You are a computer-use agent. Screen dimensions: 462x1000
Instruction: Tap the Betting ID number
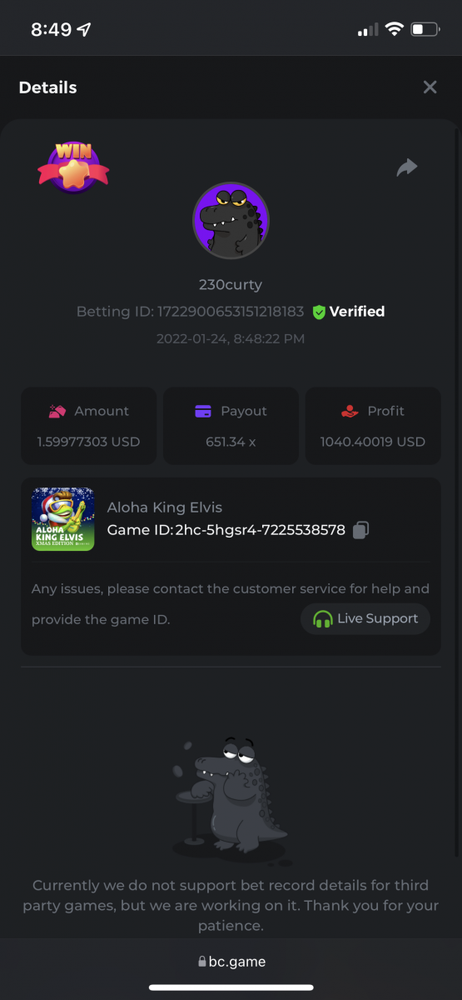click(231, 312)
